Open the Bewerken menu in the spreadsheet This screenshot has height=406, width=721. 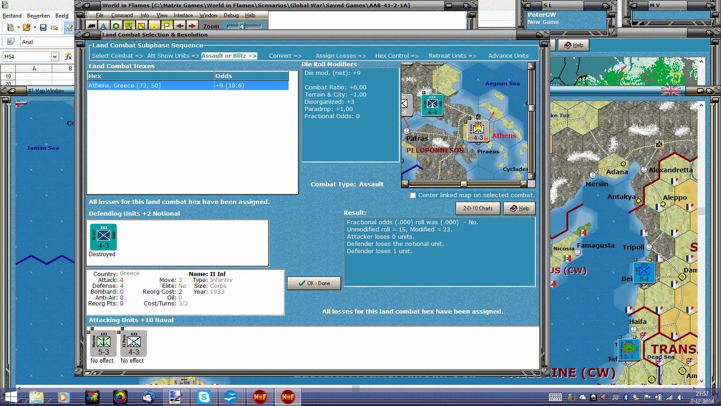(38, 16)
